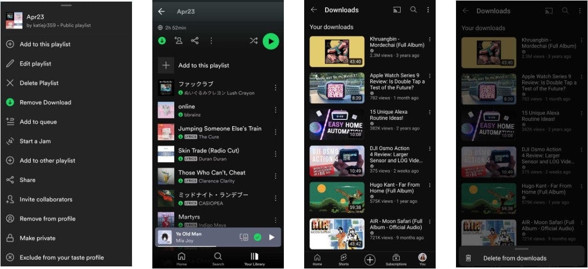Tap Delete from downloads
Screen dimensions: 588x269
click(x=514, y=258)
